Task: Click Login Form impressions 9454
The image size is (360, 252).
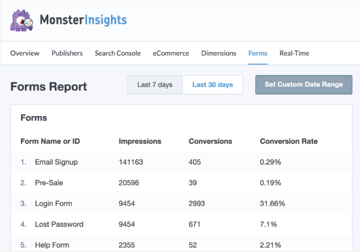Action: tap(127, 204)
